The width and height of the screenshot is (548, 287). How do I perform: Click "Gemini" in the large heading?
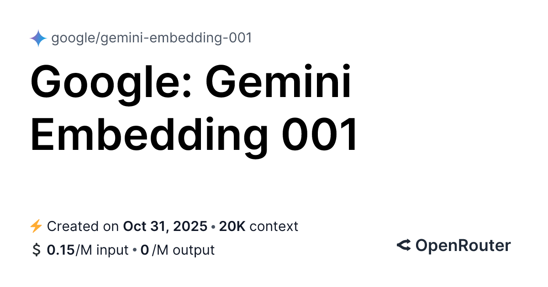click(279, 83)
